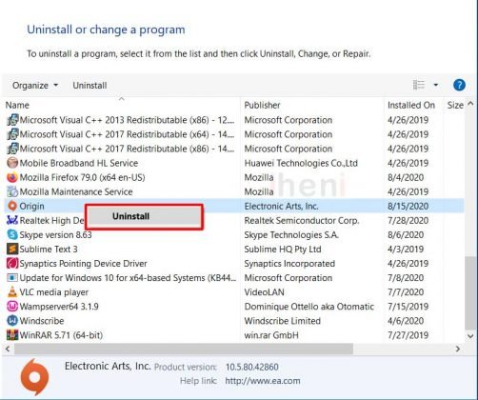Select the Update for Windows 10 row

234,278
